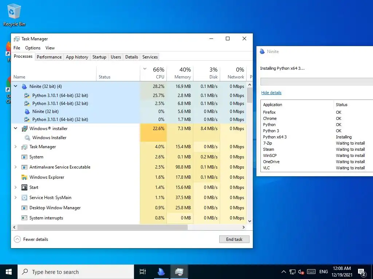This screenshot has height=279, width=373.
Task: Click the Status column header in Ninite
Action: coord(353,105)
